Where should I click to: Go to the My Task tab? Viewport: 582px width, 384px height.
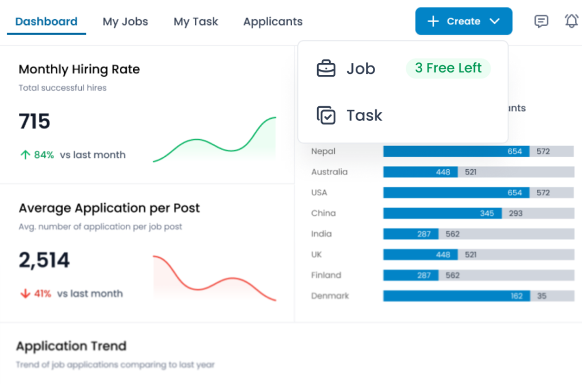point(196,22)
